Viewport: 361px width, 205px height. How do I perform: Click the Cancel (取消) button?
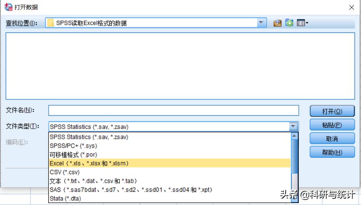[332, 138]
